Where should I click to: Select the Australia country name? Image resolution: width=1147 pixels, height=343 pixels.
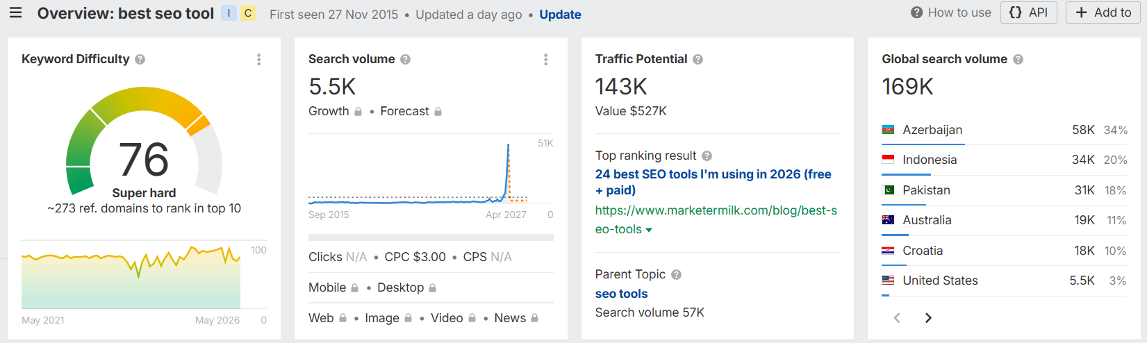(x=927, y=220)
